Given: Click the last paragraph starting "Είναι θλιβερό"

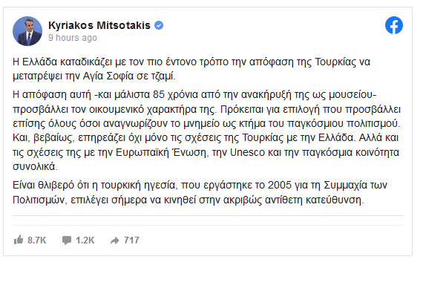Looking at the screenshot, I should point(200,192).
